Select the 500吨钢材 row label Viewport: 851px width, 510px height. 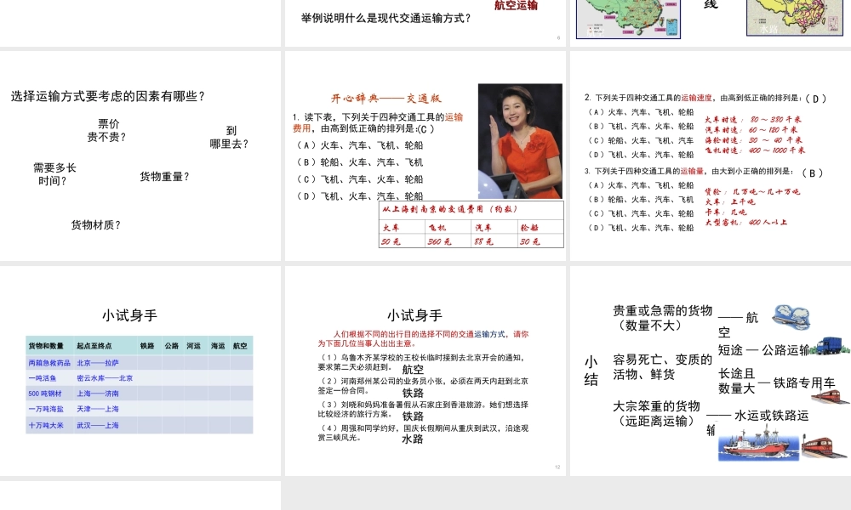45,394
